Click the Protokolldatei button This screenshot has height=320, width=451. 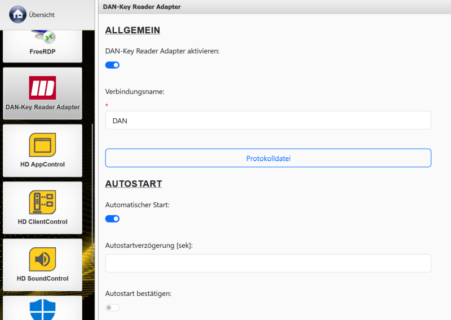[x=268, y=158]
